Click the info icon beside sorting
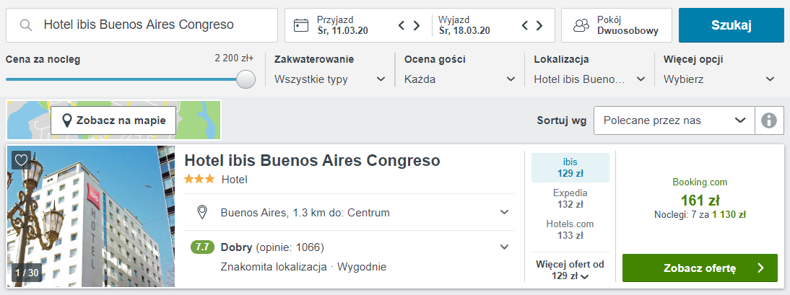 [769, 120]
